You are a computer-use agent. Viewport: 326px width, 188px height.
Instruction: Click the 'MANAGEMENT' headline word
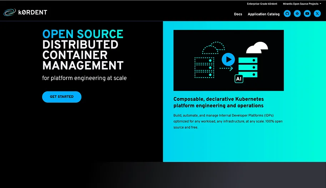[x=83, y=65]
